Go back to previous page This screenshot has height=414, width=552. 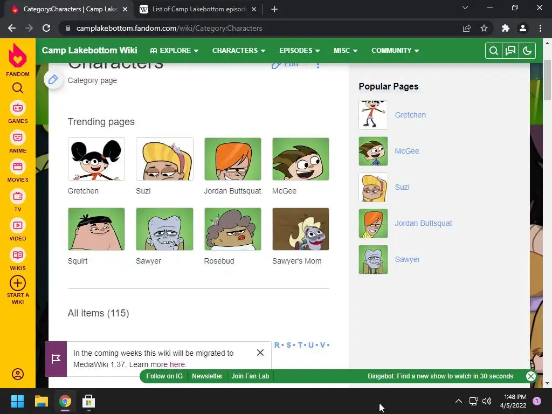12,28
